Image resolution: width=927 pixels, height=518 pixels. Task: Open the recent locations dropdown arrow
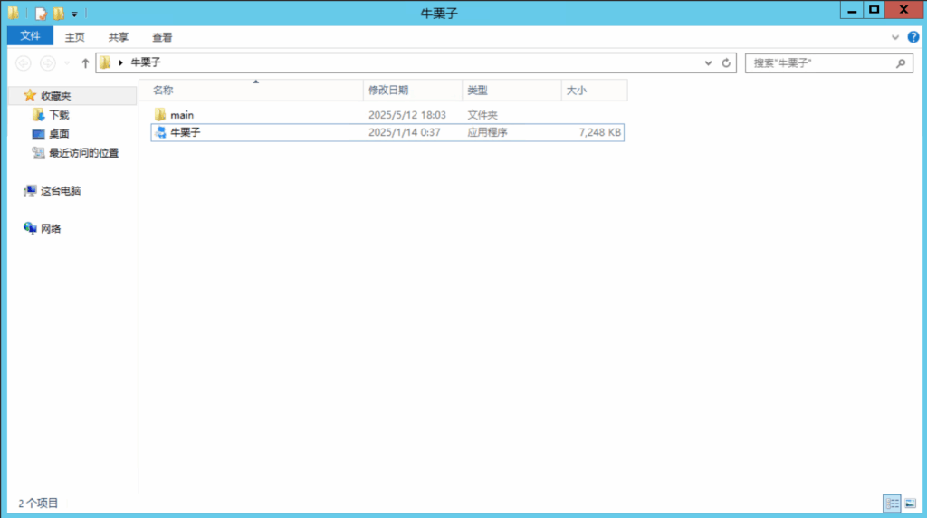tap(67, 63)
